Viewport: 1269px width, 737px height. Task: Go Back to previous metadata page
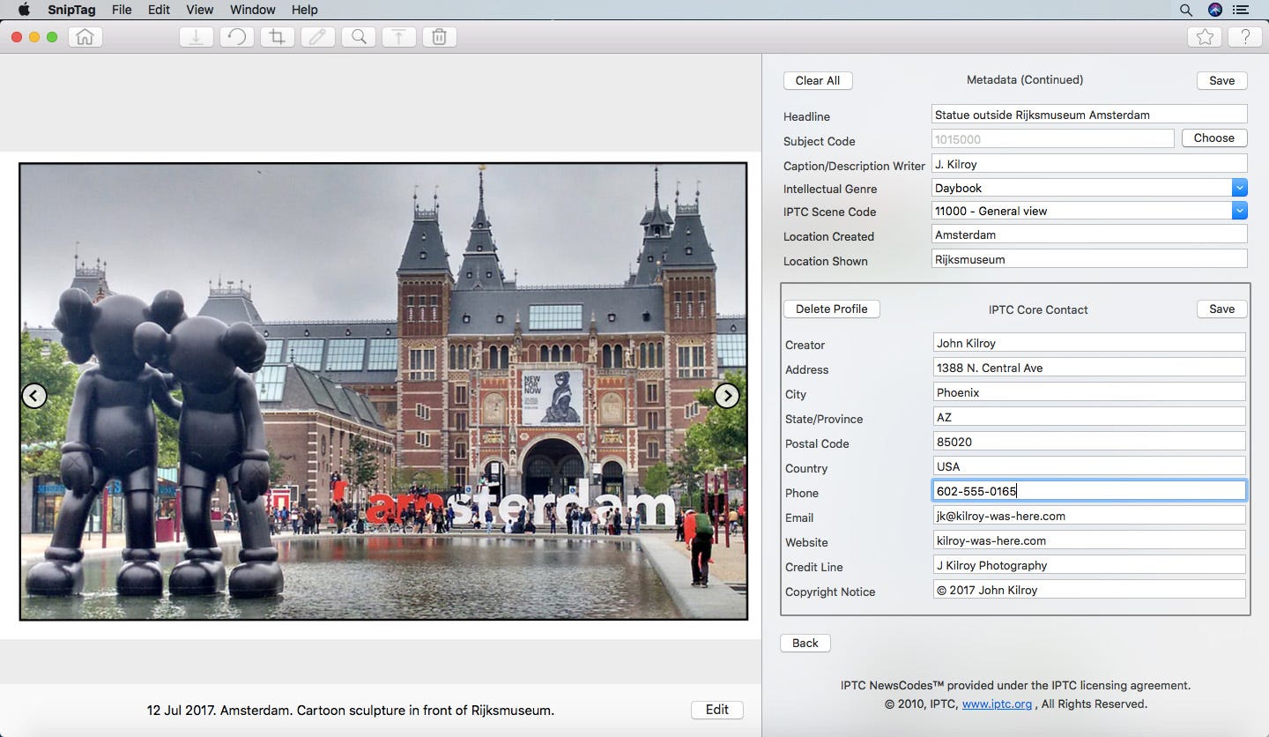pyautogui.click(x=805, y=643)
